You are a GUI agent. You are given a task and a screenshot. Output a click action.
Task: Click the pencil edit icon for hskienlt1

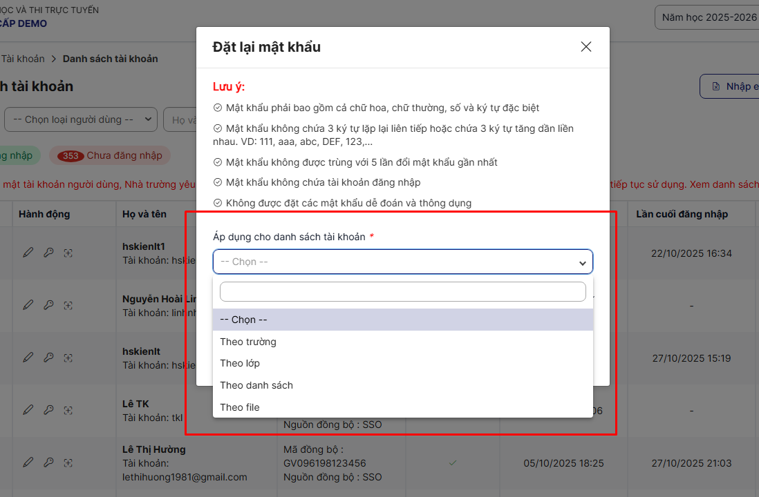click(x=28, y=253)
